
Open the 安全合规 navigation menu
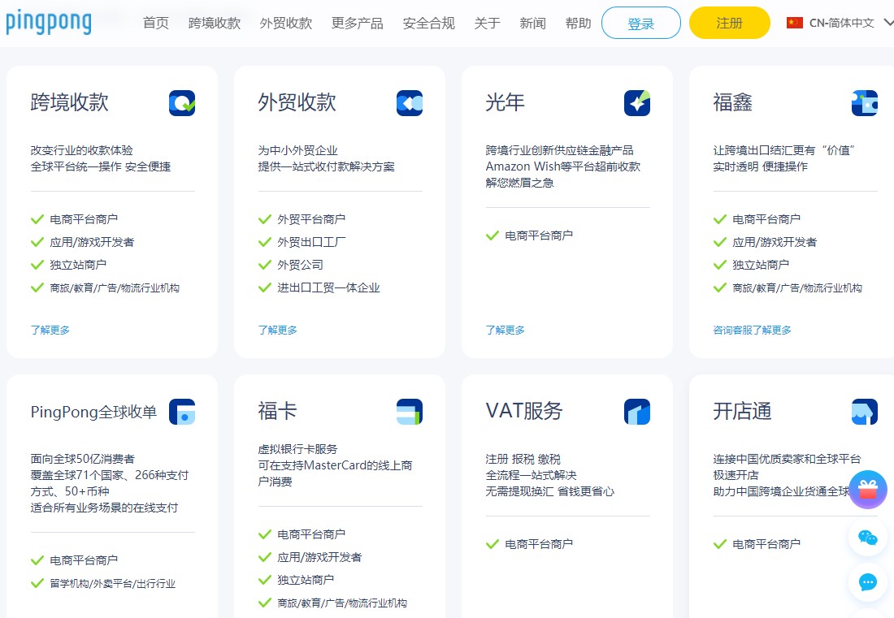pyautogui.click(x=429, y=23)
